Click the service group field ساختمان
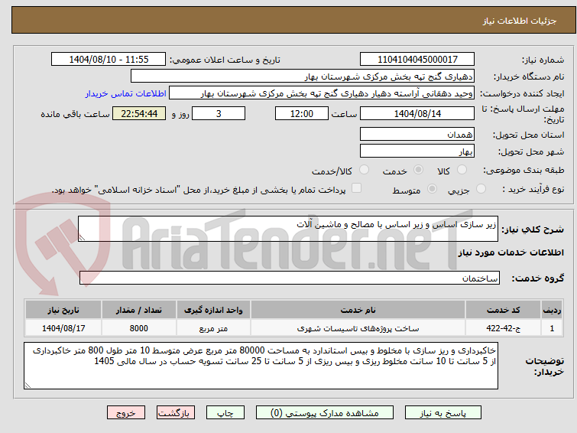Viewport: 577px width, 433px height. pyautogui.click(x=289, y=278)
